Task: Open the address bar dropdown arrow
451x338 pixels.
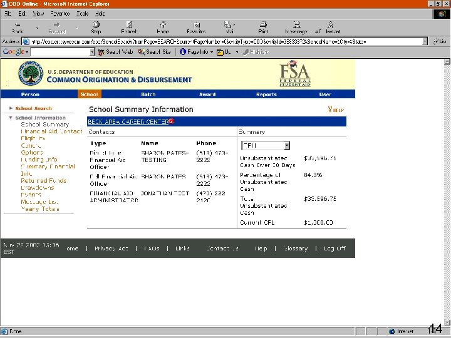Action: [x=425, y=41]
